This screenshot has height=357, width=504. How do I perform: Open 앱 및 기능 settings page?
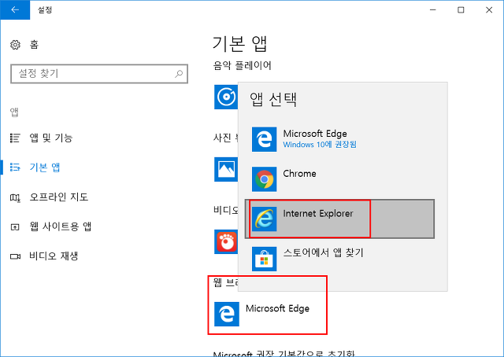click(50, 138)
